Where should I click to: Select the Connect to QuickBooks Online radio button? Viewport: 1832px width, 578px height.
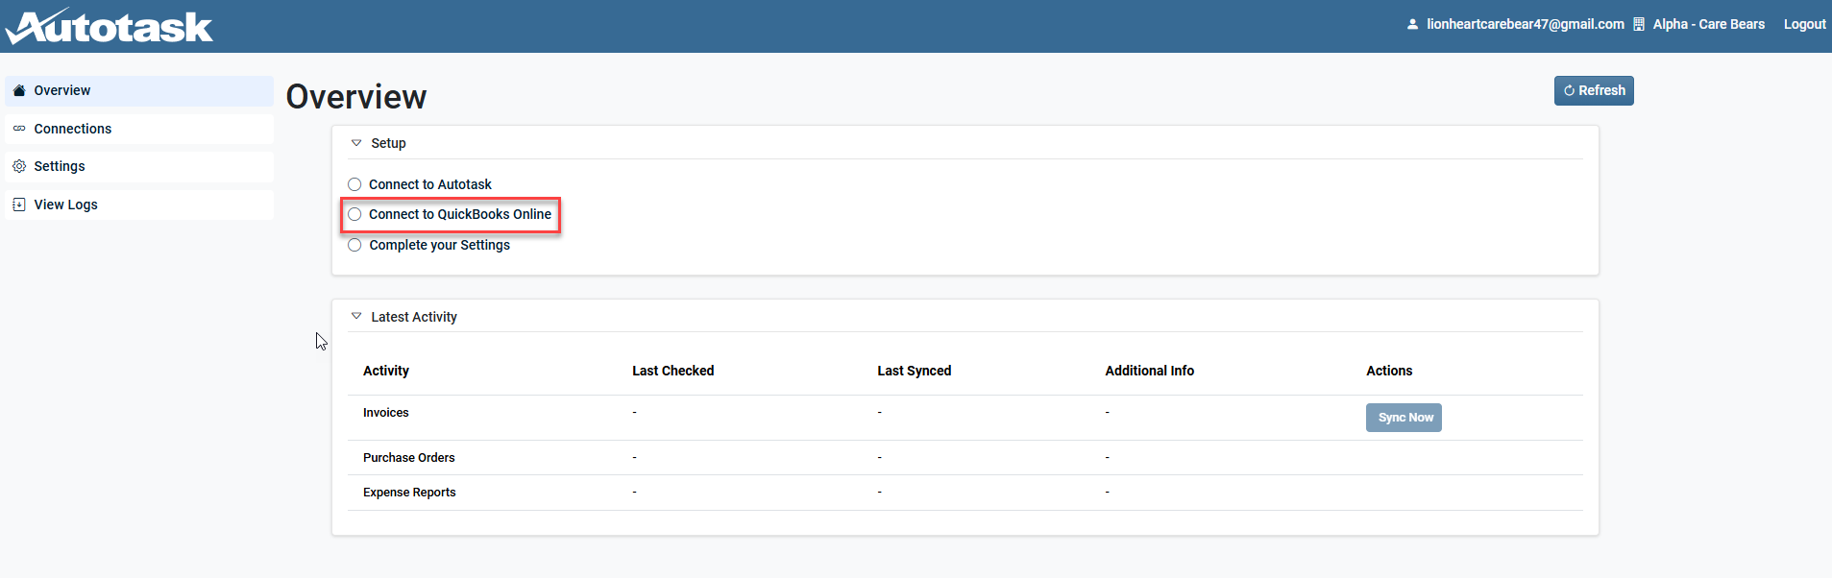click(x=355, y=214)
